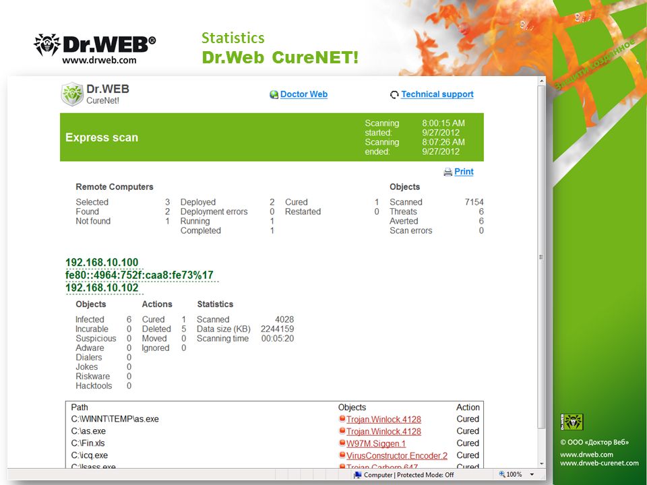Click the Computer zone icon in status bar
This screenshot has height=485, width=647.
357,475
